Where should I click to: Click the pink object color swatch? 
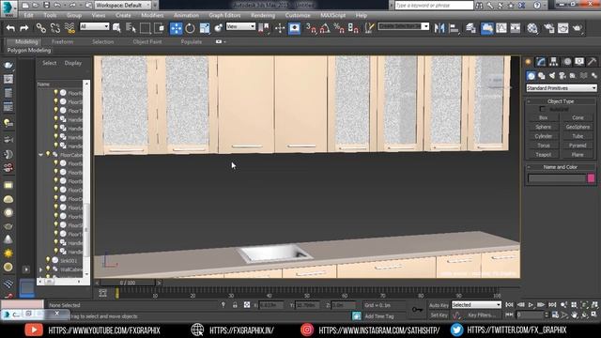click(x=591, y=178)
